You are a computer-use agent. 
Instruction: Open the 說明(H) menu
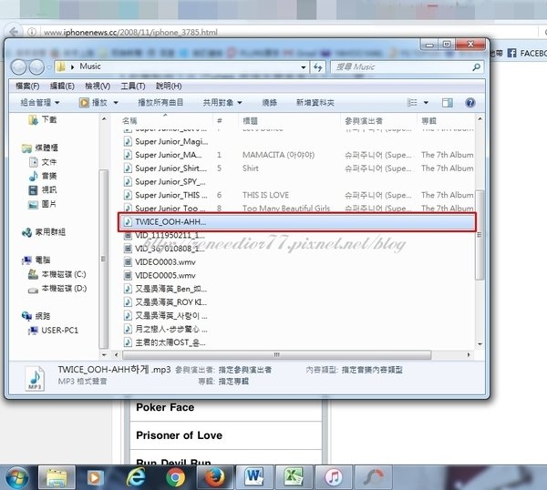tap(169, 87)
